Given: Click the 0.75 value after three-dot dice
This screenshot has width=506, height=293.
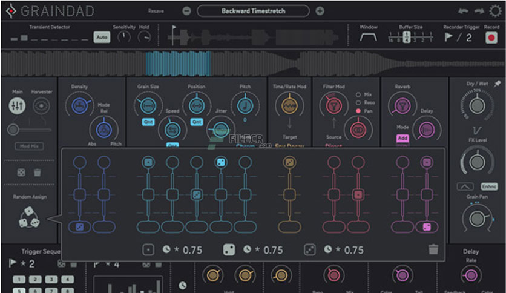Looking at the screenshot, I should [353, 250].
